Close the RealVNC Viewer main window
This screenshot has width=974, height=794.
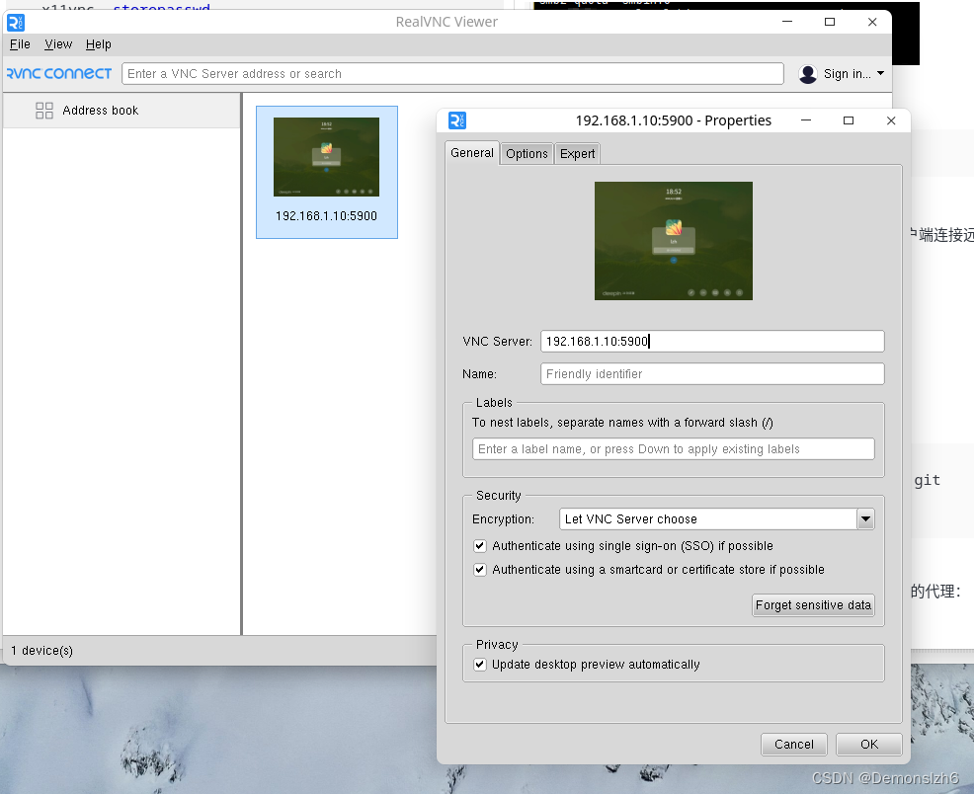tap(872, 22)
